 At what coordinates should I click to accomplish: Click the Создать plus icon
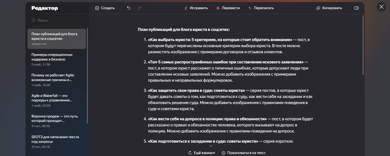coord(97,8)
